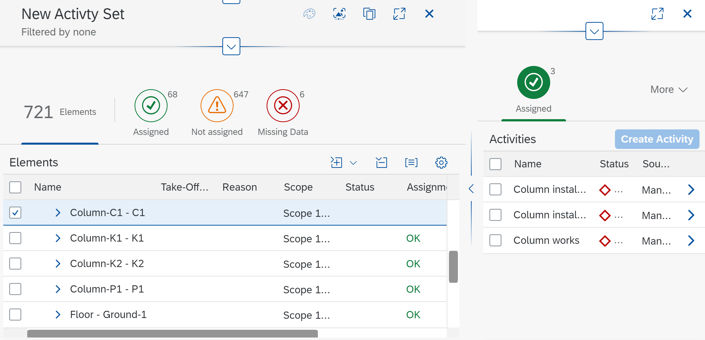Expand the Column-C1 - C1 tree row

click(58, 213)
